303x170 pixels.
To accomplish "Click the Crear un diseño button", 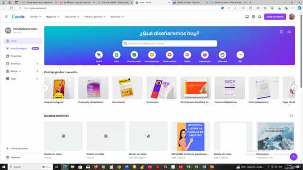I will (275, 17).
